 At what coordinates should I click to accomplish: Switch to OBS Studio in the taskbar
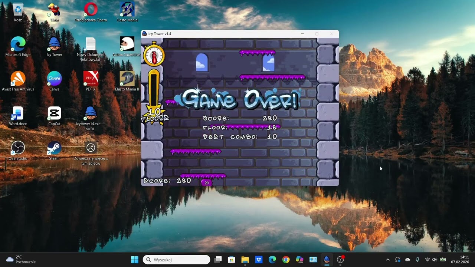coord(340,260)
